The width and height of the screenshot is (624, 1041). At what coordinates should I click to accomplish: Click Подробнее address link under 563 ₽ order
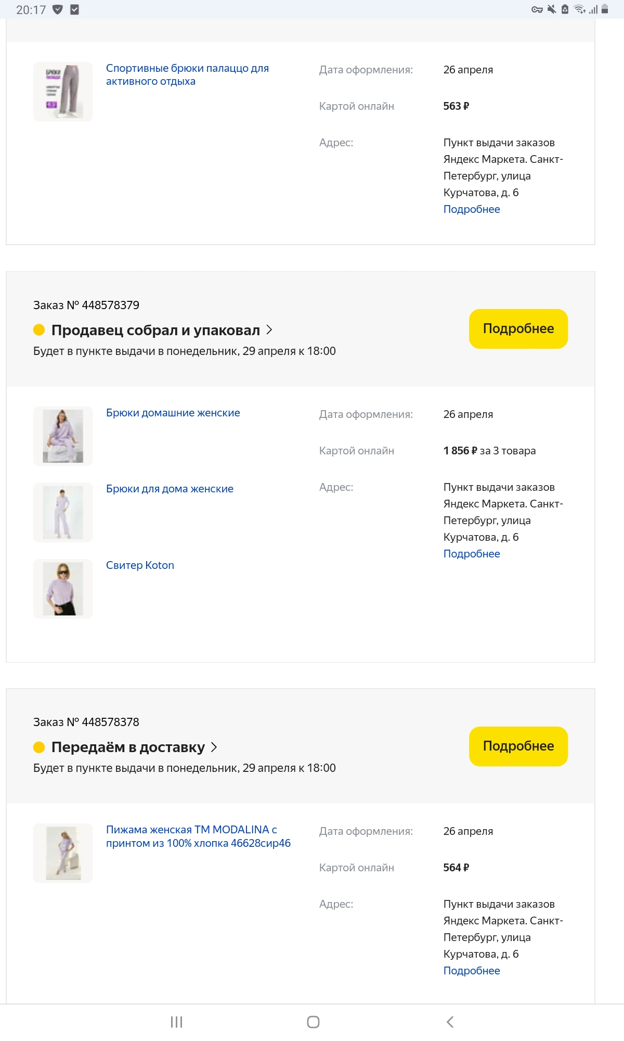point(472,209)
